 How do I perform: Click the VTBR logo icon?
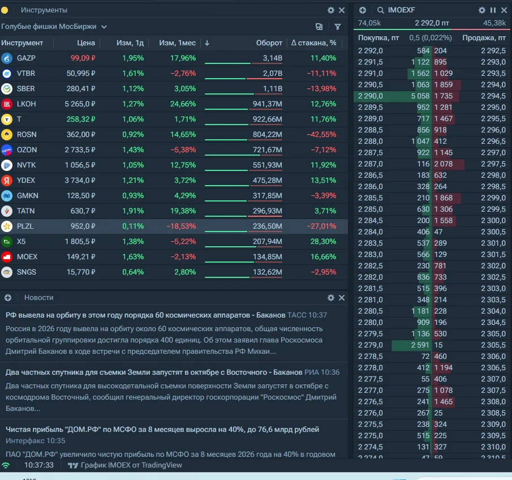pos(7,74)
